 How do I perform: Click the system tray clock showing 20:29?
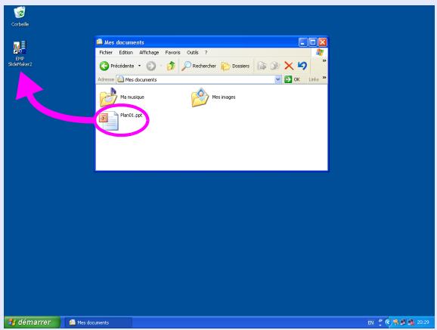(x=423, y=322)
